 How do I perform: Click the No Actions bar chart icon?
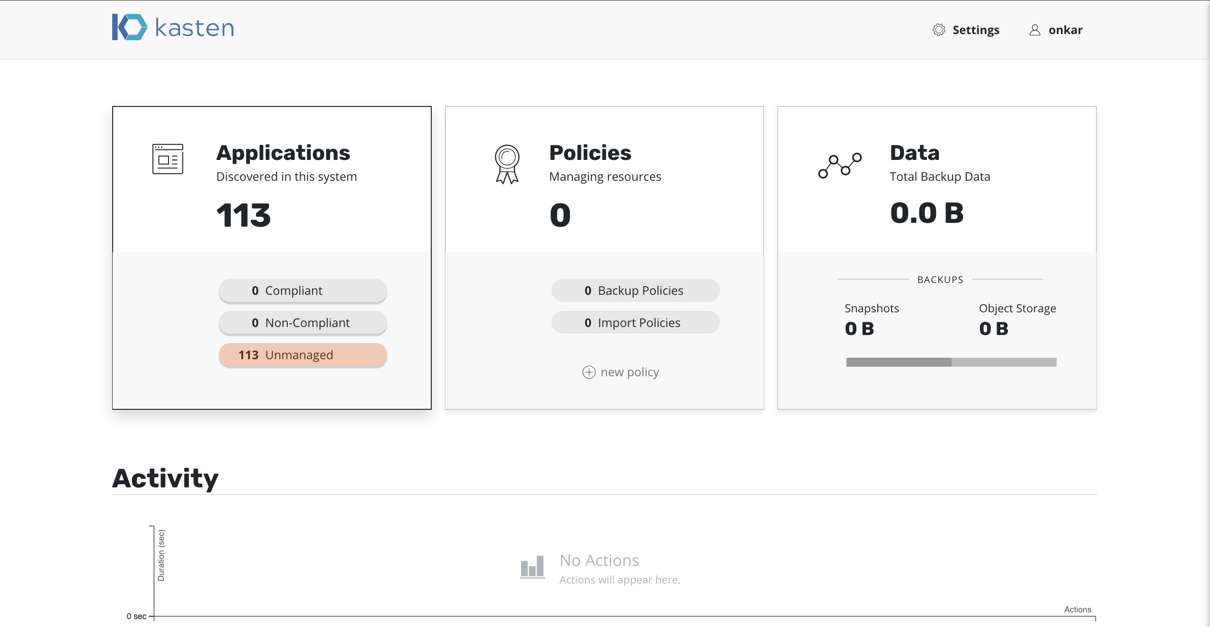pyautogui.click(x=532, y=567)
